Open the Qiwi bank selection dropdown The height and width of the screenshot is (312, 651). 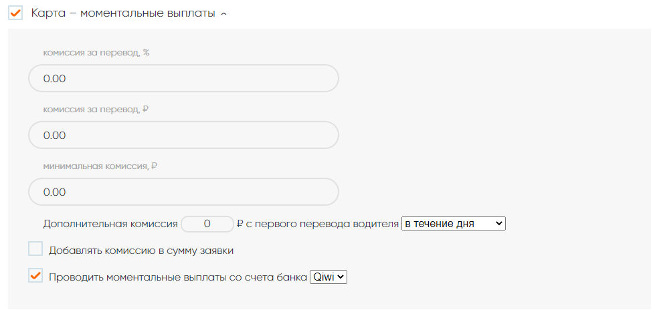(x=329, y=277)
